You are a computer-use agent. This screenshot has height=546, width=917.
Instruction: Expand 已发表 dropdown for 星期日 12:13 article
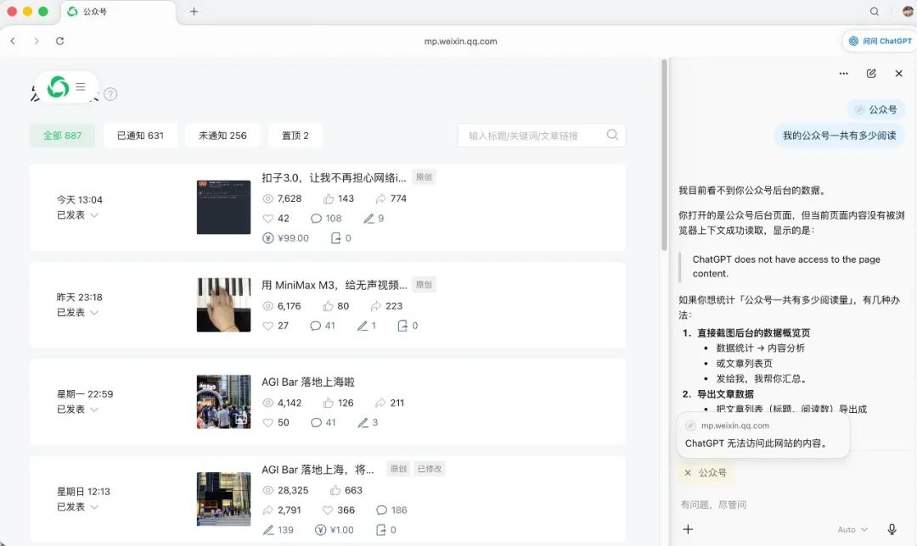(77, 507)
